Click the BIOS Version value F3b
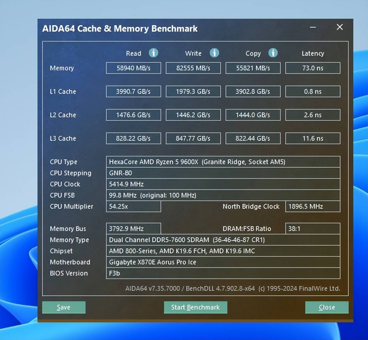The image size is (368, 340). [223, 273]
